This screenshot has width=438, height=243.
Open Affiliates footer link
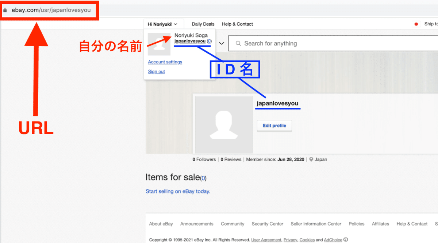[380, 224]
